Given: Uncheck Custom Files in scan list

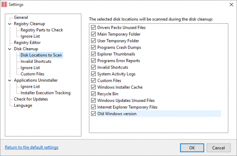Looking at the screenshot, I should pos(93,81).
